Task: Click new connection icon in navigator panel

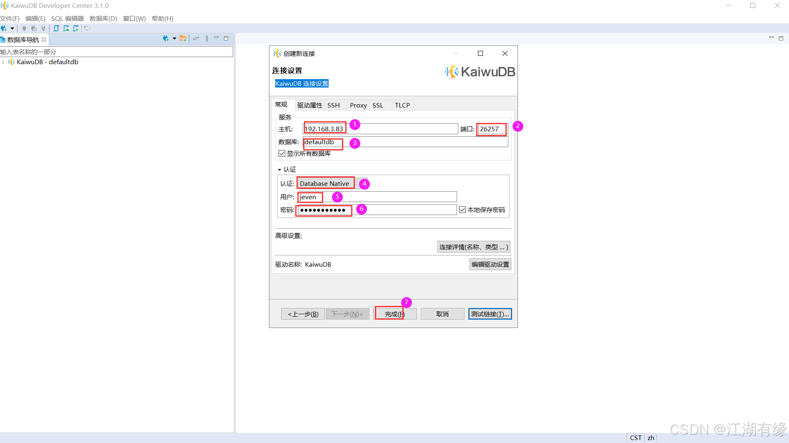Action: (166, 38)
